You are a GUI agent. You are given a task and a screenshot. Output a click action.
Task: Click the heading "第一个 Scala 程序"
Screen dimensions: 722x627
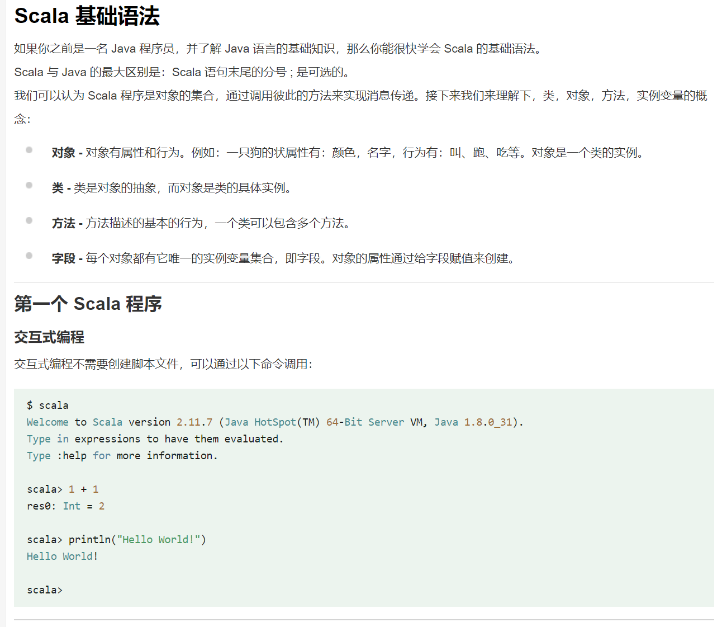tap(88, 304)
